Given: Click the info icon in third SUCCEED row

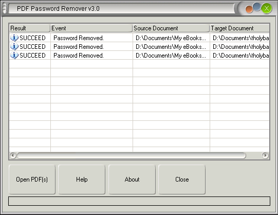Looking at the screenshot, I should tap(14, 56).
